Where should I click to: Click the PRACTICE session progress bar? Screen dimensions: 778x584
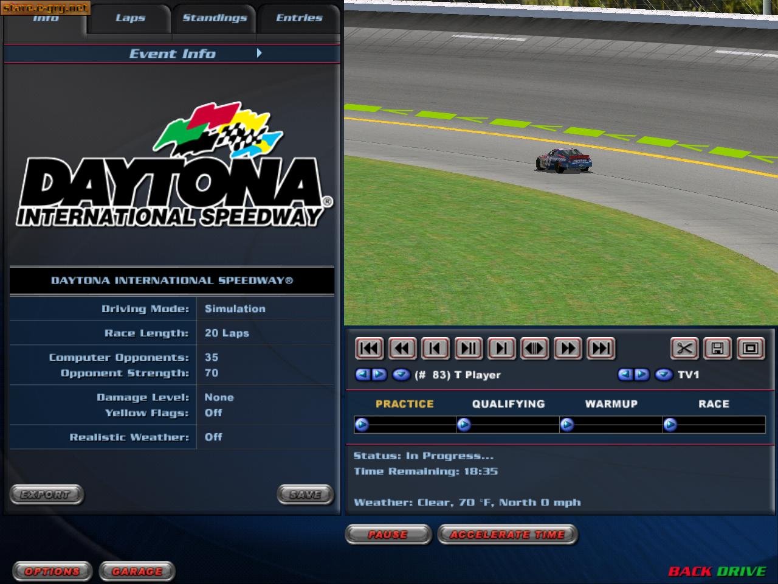[404, 424]
